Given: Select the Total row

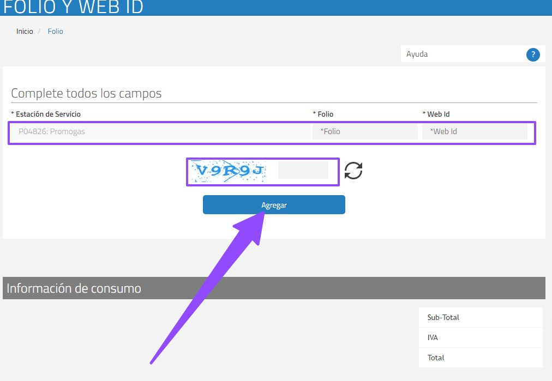Looking at the screenshot, I should click(x=481, y=358).
